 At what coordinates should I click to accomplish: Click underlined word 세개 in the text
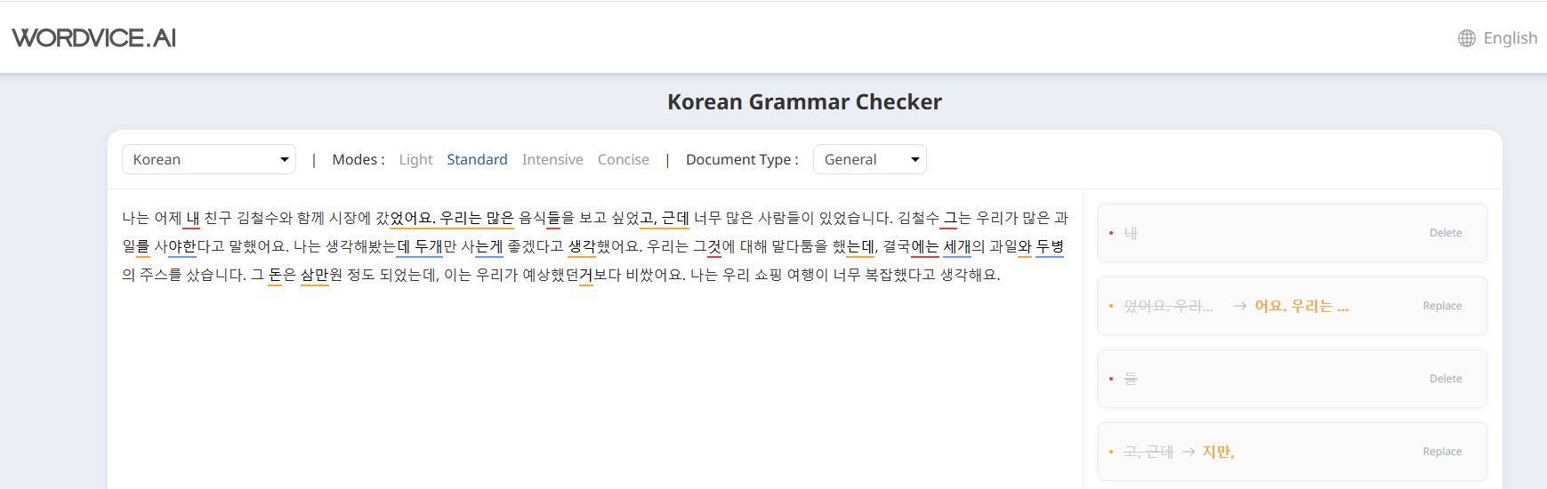956,247
